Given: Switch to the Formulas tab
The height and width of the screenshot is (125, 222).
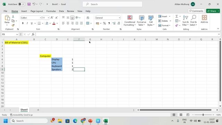Looking at the screenshot, I should [x=51, y=11].
